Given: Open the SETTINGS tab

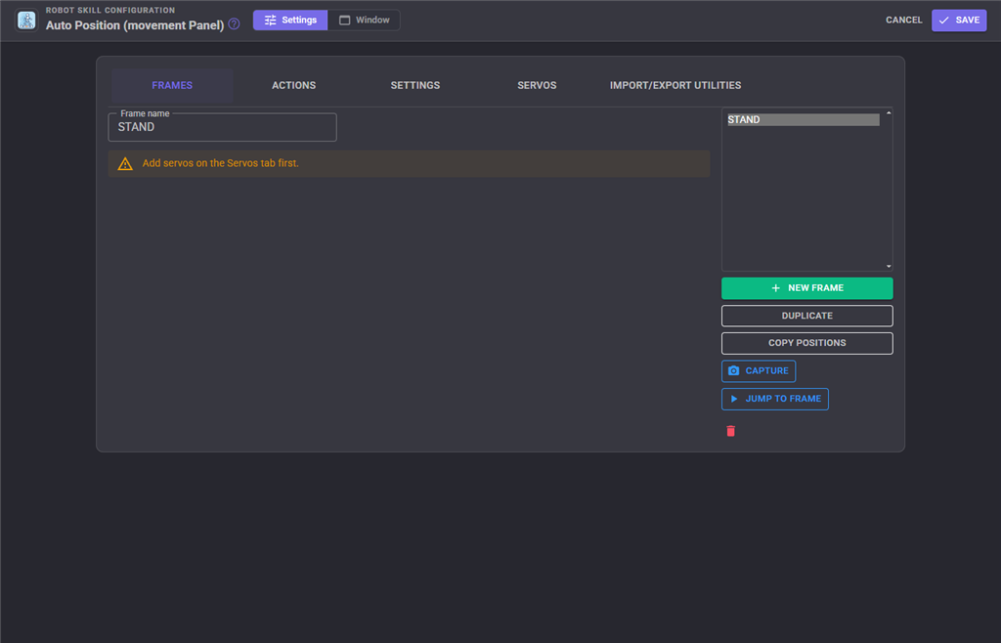Looking at the screenshot, I should pyautogui.click(x=415, y=85).
